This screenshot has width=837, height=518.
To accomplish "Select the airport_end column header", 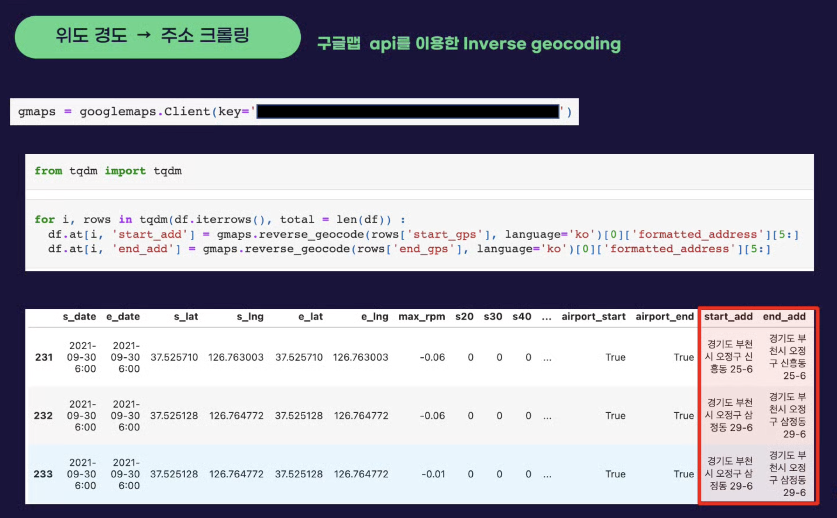I will [664, 317].
